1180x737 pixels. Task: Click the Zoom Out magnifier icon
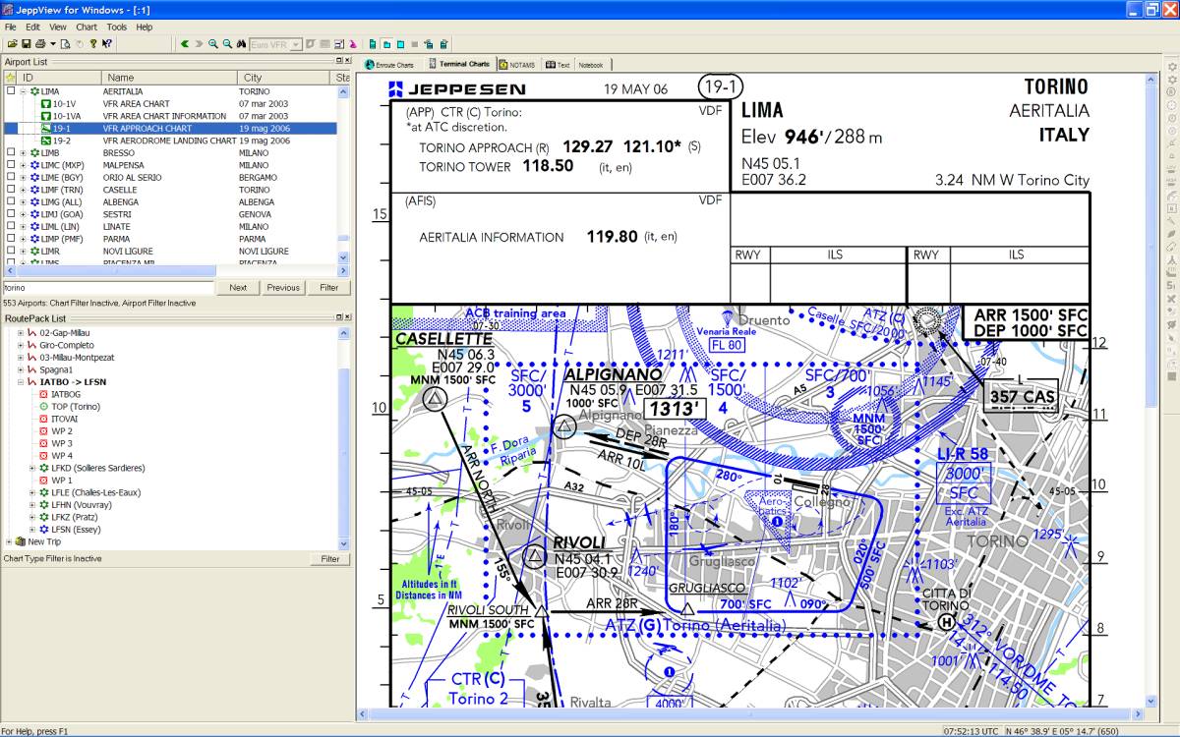[227, 44]
